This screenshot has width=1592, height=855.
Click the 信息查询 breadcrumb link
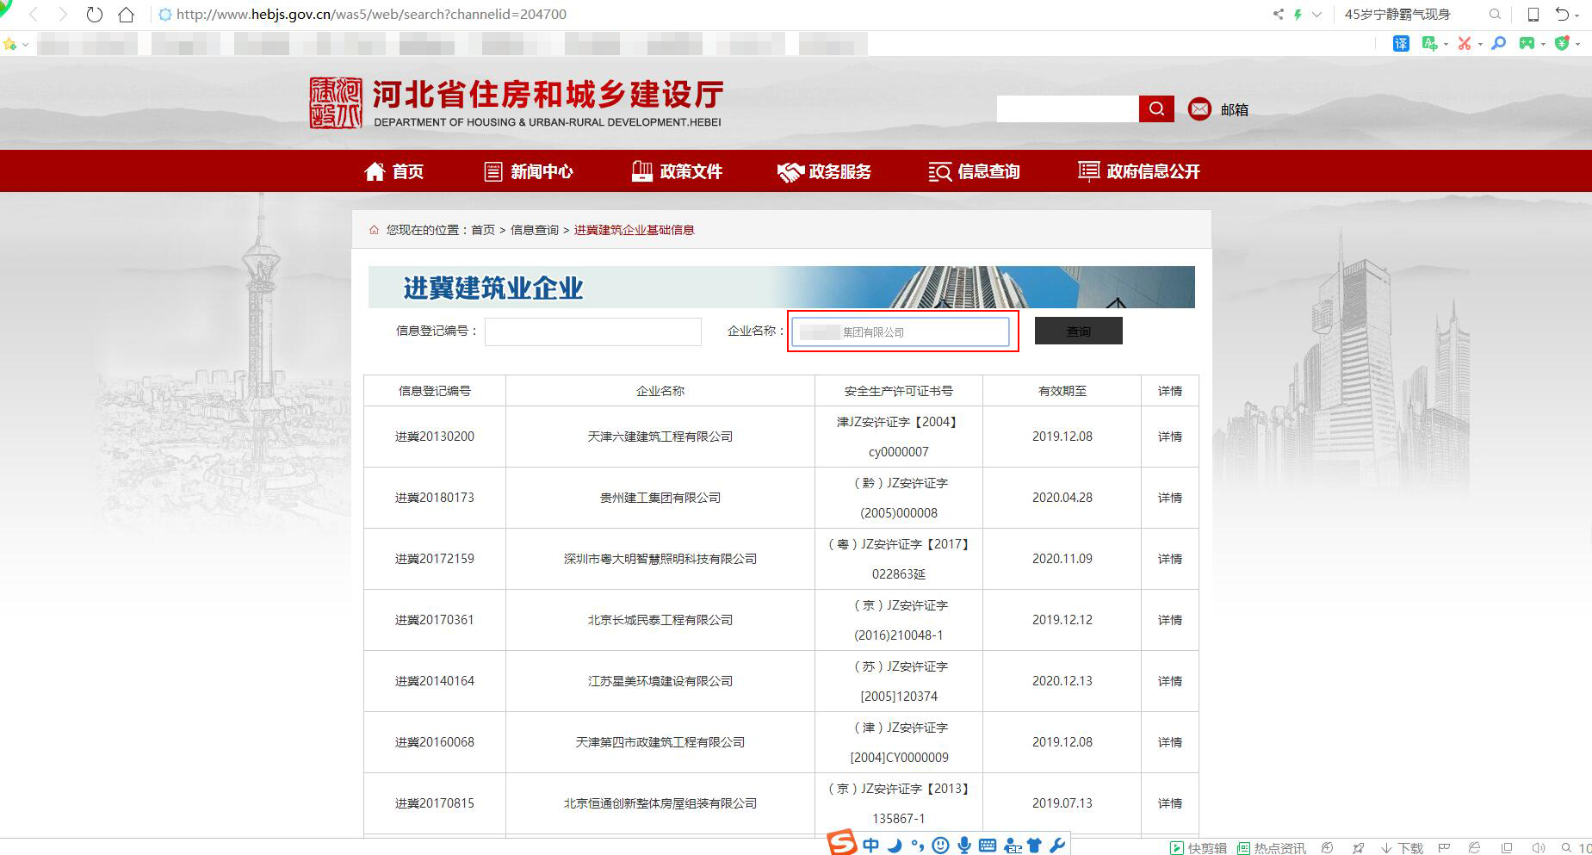coord(534,230)
